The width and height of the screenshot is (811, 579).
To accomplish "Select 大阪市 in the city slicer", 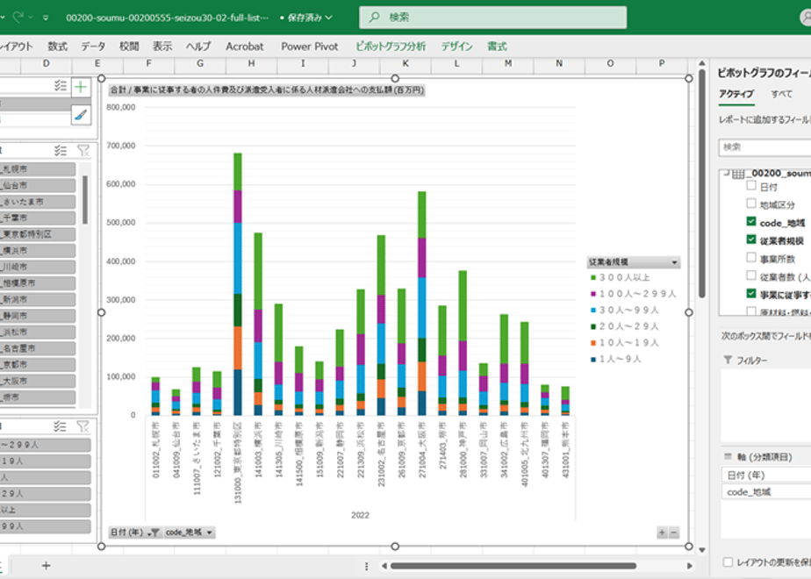I will click(37, 381).
